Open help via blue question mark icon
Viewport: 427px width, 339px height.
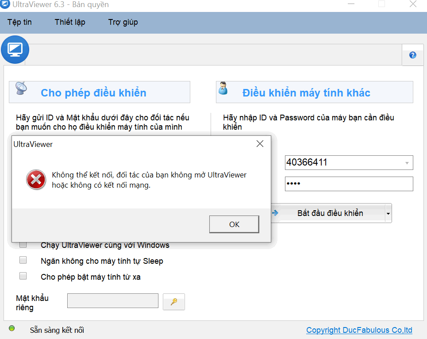tap(412, 55)
